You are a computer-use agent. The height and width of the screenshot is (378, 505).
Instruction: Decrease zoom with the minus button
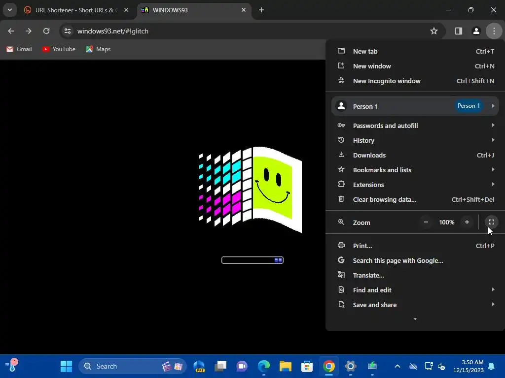pos(426,222)
